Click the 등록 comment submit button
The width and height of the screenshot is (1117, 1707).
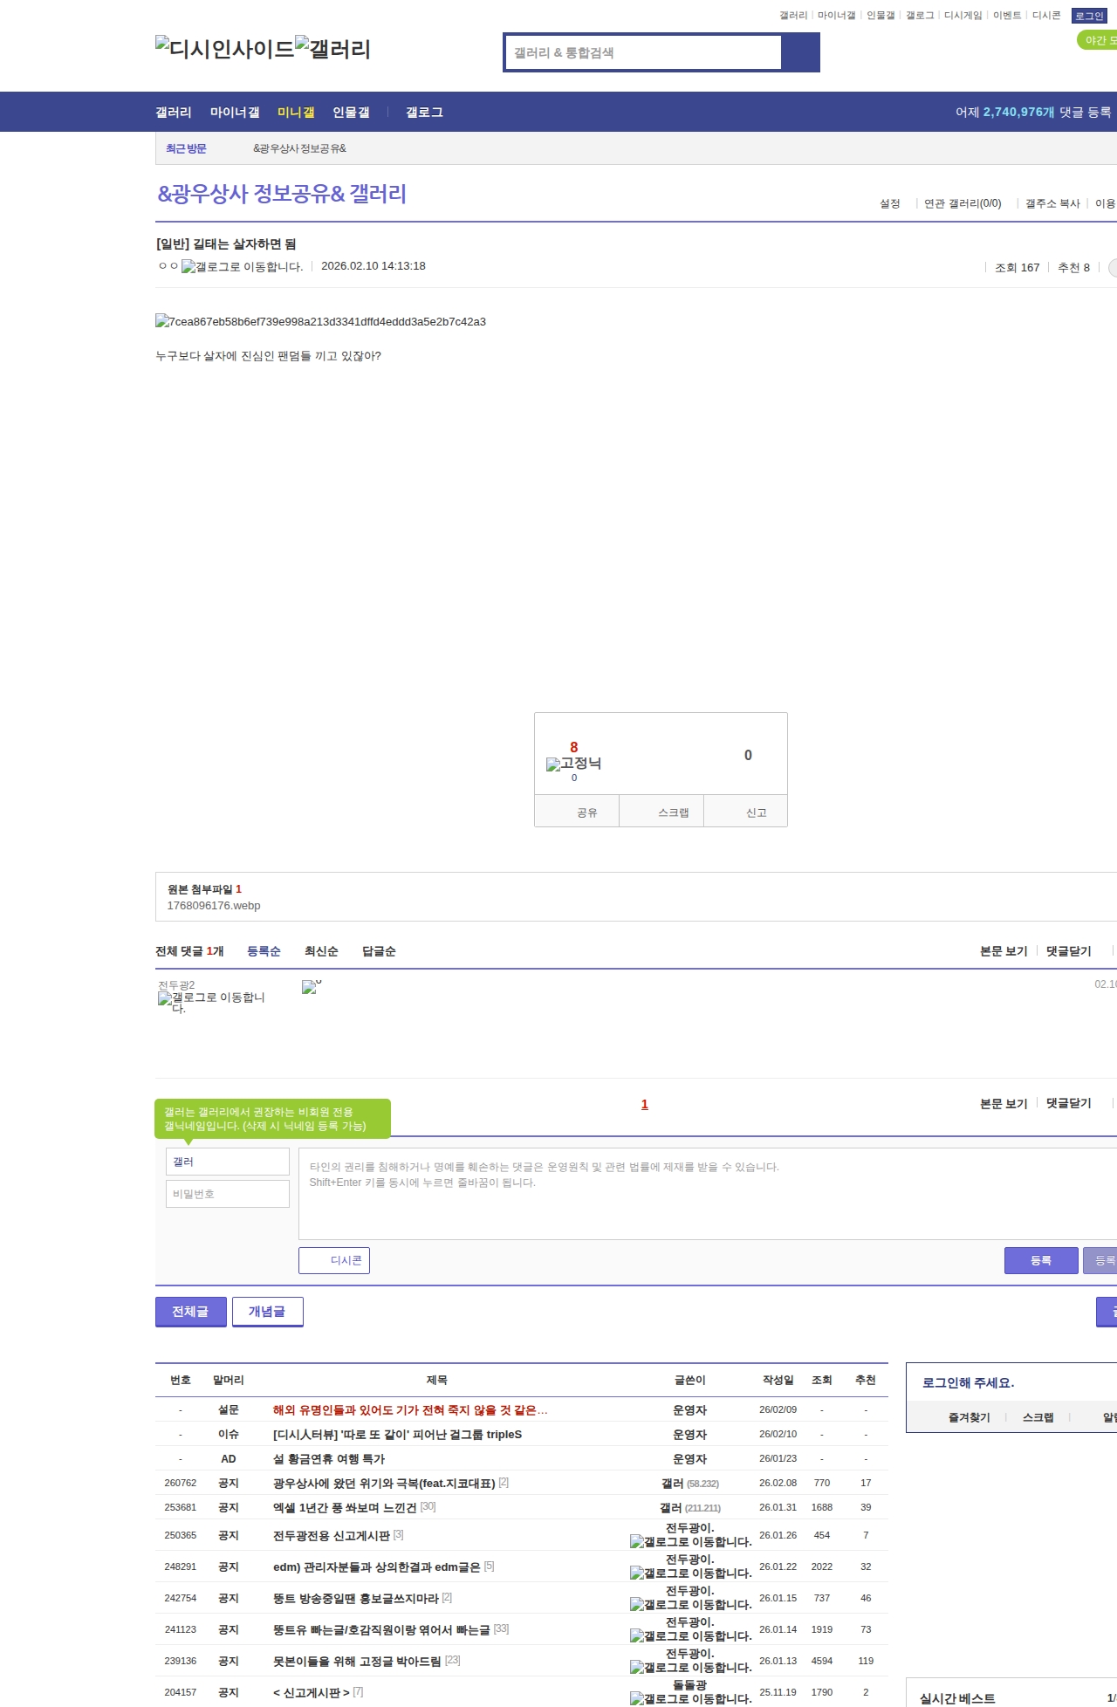click(1040, 1260)
